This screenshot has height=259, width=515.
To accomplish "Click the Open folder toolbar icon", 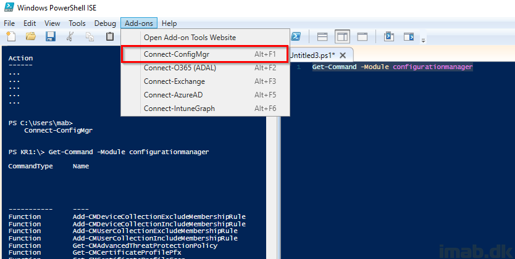I will click(30, 36).
